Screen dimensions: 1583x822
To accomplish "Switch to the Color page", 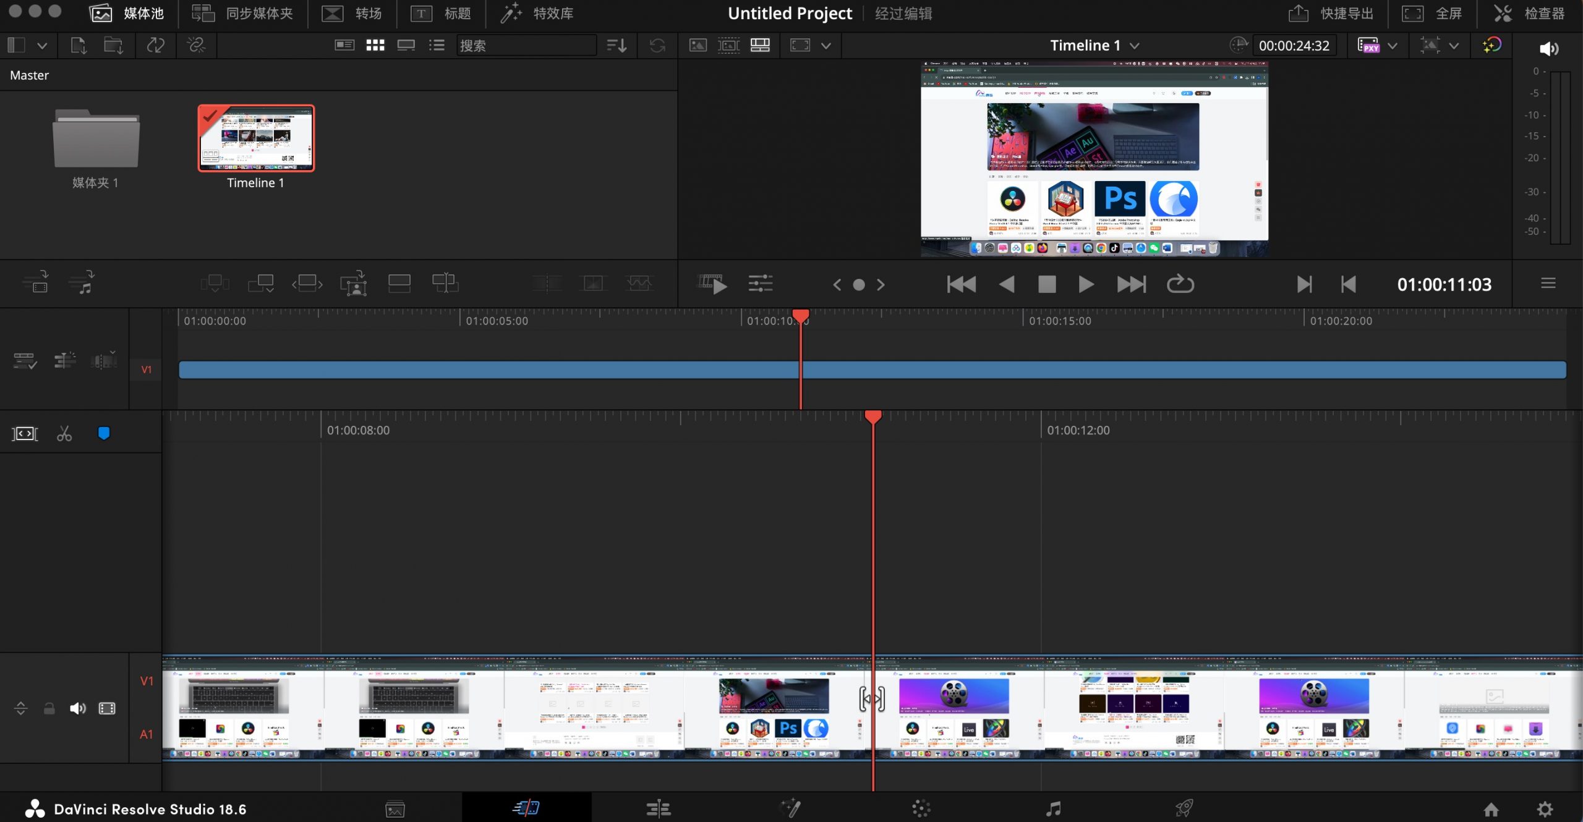I will [x=921, y=808].
